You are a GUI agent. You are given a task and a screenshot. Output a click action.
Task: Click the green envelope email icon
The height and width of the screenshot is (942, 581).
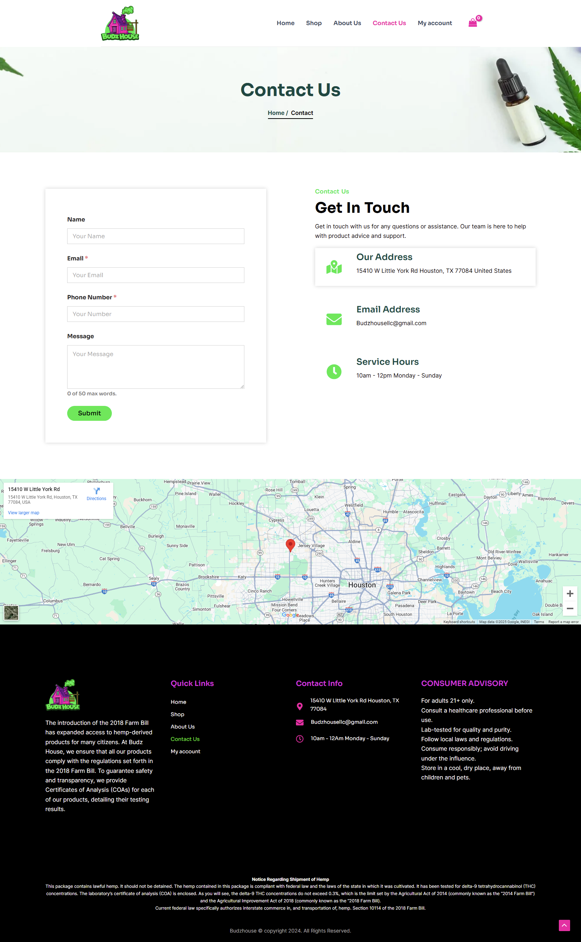coord(334,319)
